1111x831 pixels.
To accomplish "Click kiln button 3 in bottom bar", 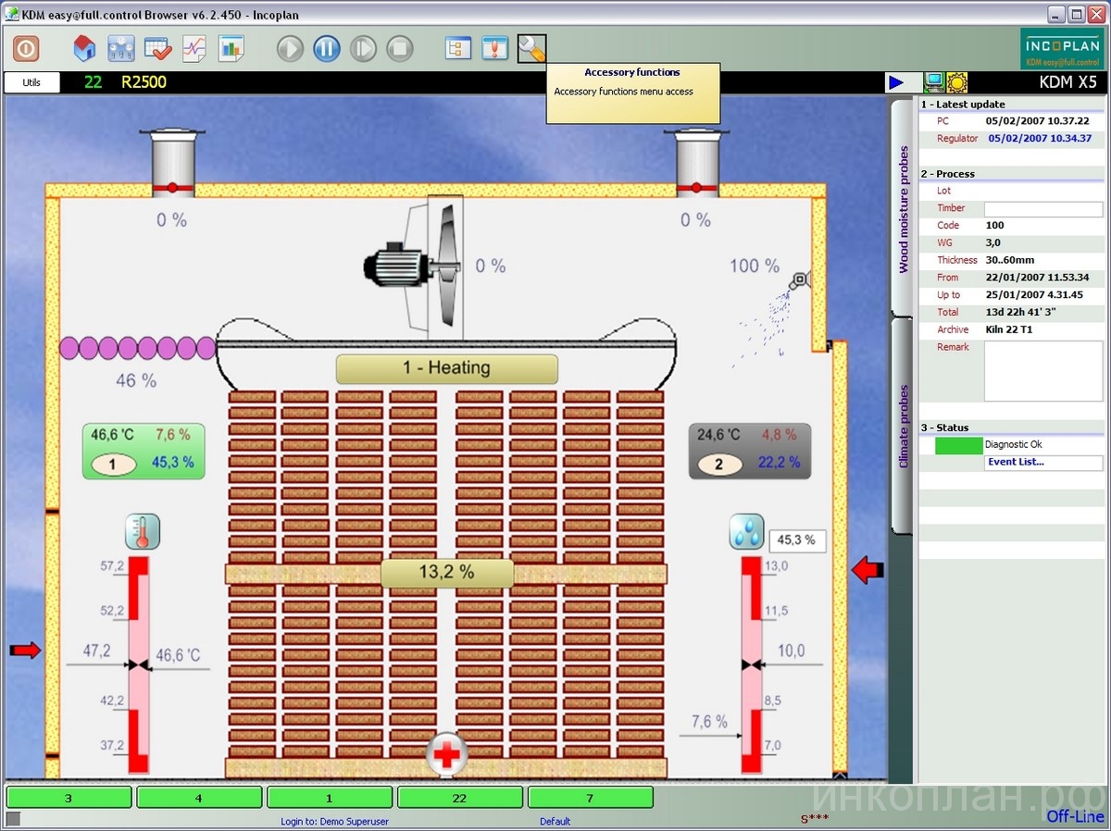I will point(69,798).
